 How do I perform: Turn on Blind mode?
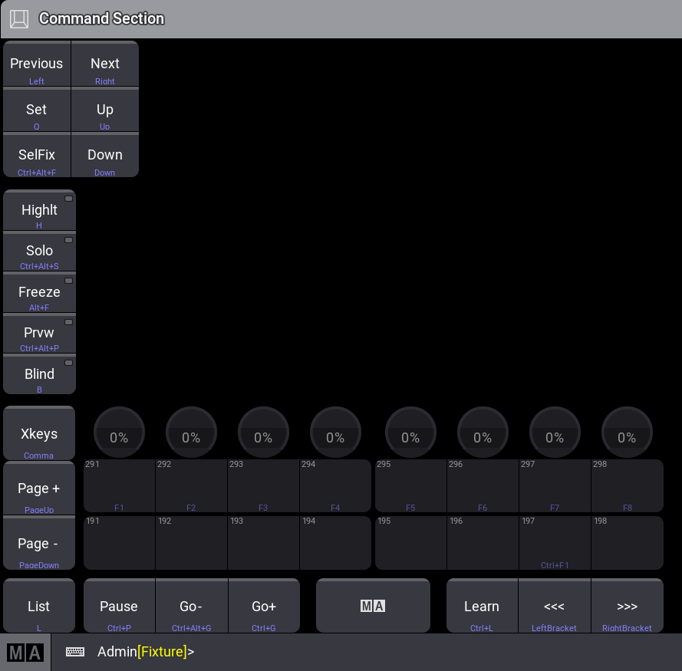click(39, 375)
